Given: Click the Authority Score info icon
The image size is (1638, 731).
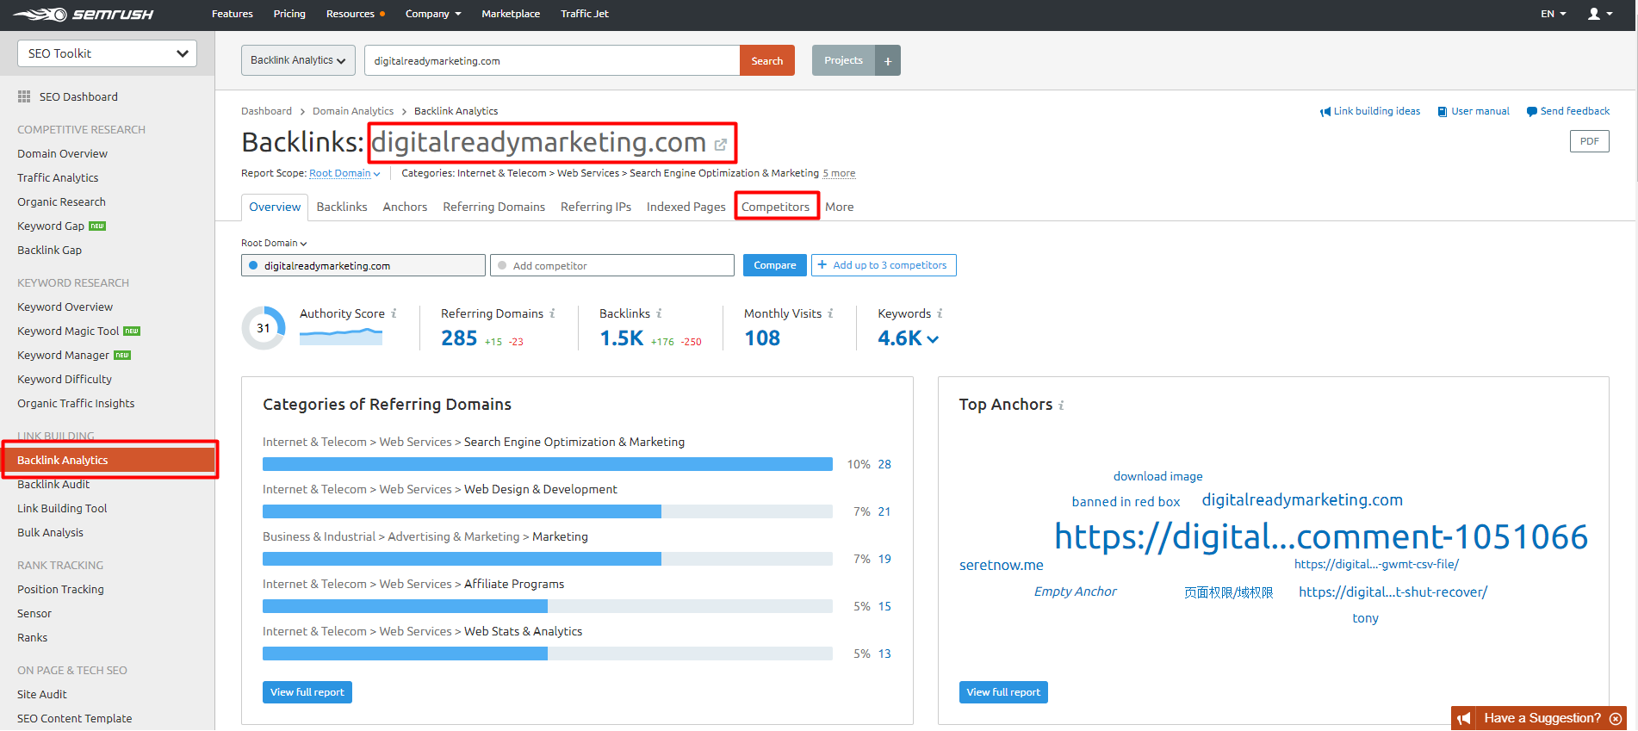Looking at the screenshot, I should [394, 313].
